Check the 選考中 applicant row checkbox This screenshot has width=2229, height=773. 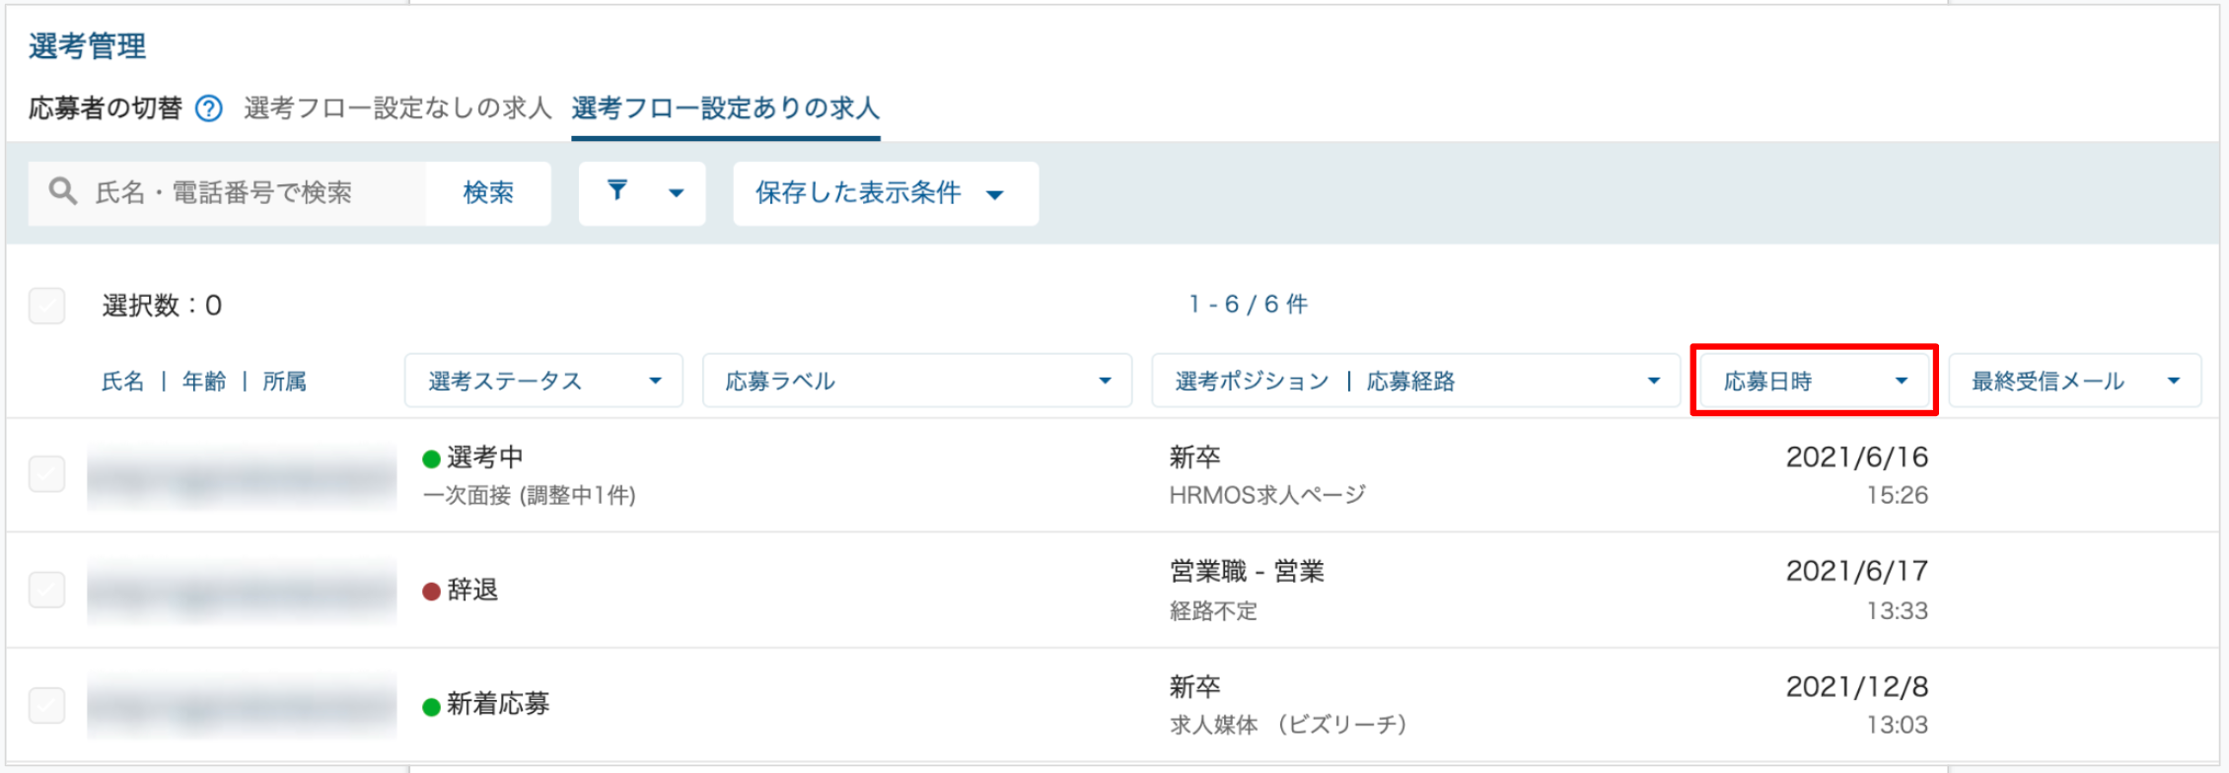(47, 474)
